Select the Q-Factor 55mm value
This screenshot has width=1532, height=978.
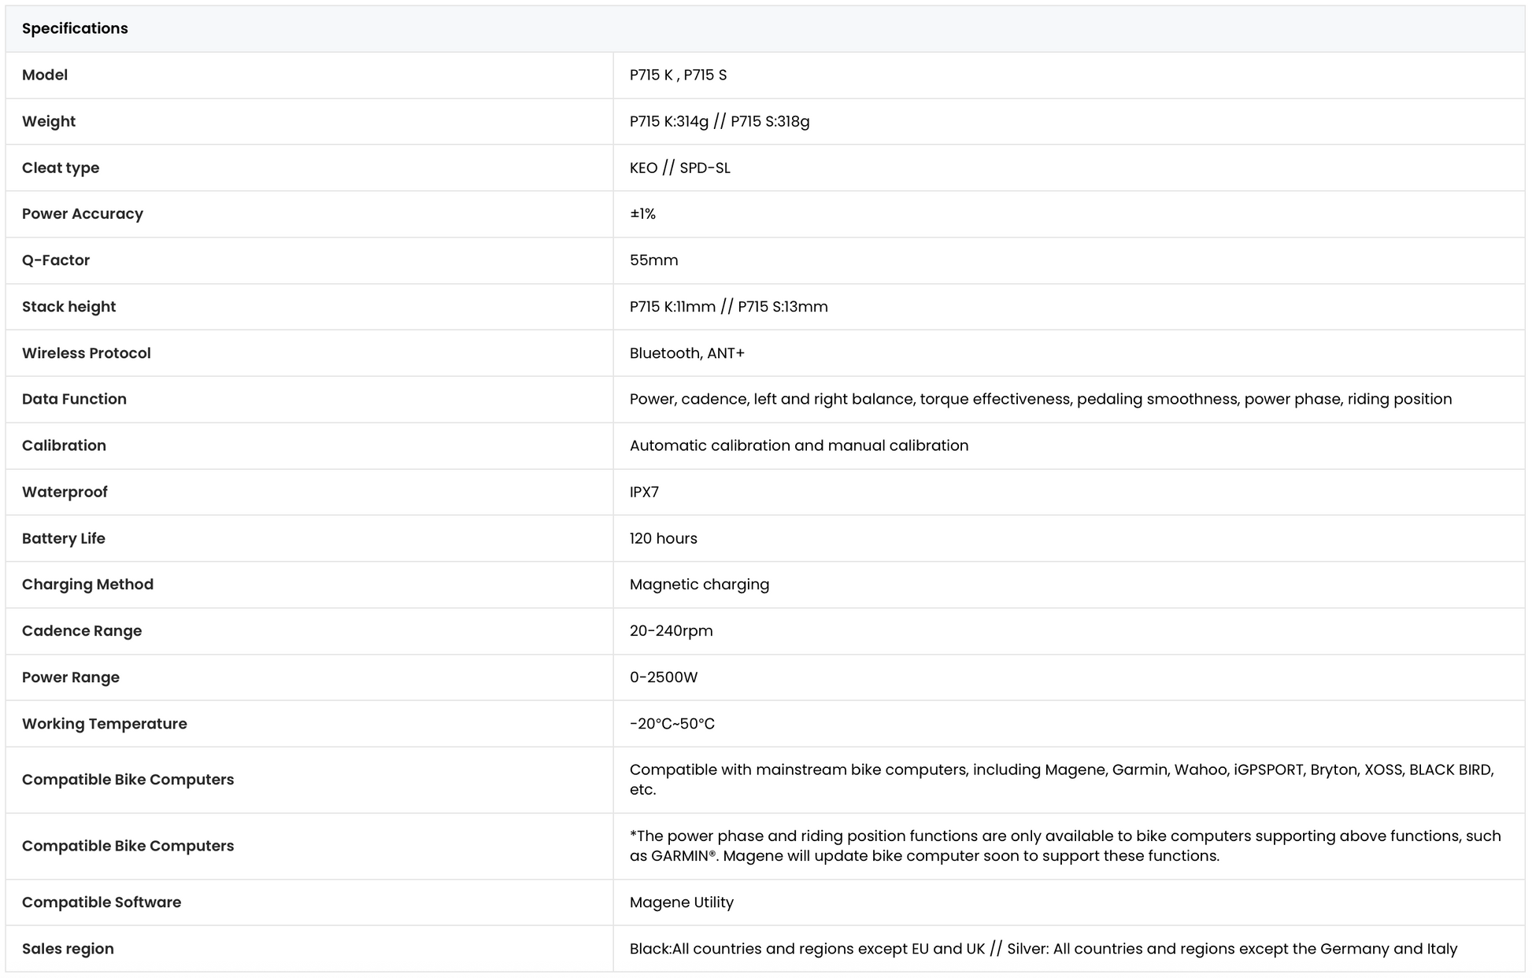pos(653,260)
